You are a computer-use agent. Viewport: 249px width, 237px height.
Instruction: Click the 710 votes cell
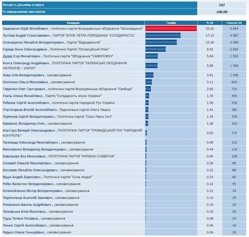pos(234,89)
